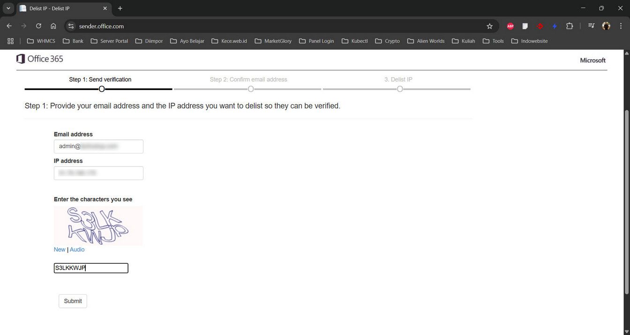Bookmark the page using the star icon
Image resolution: width=630 pixels, height=335 pixels.
489,26
